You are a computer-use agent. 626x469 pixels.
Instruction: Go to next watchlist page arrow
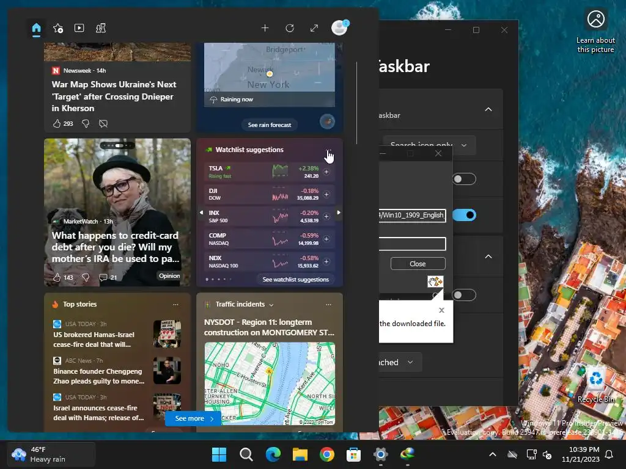click(339, 213)
